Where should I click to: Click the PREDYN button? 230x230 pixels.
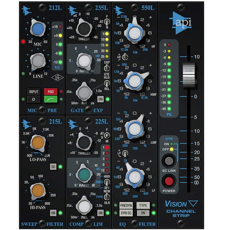pos(126,205)
